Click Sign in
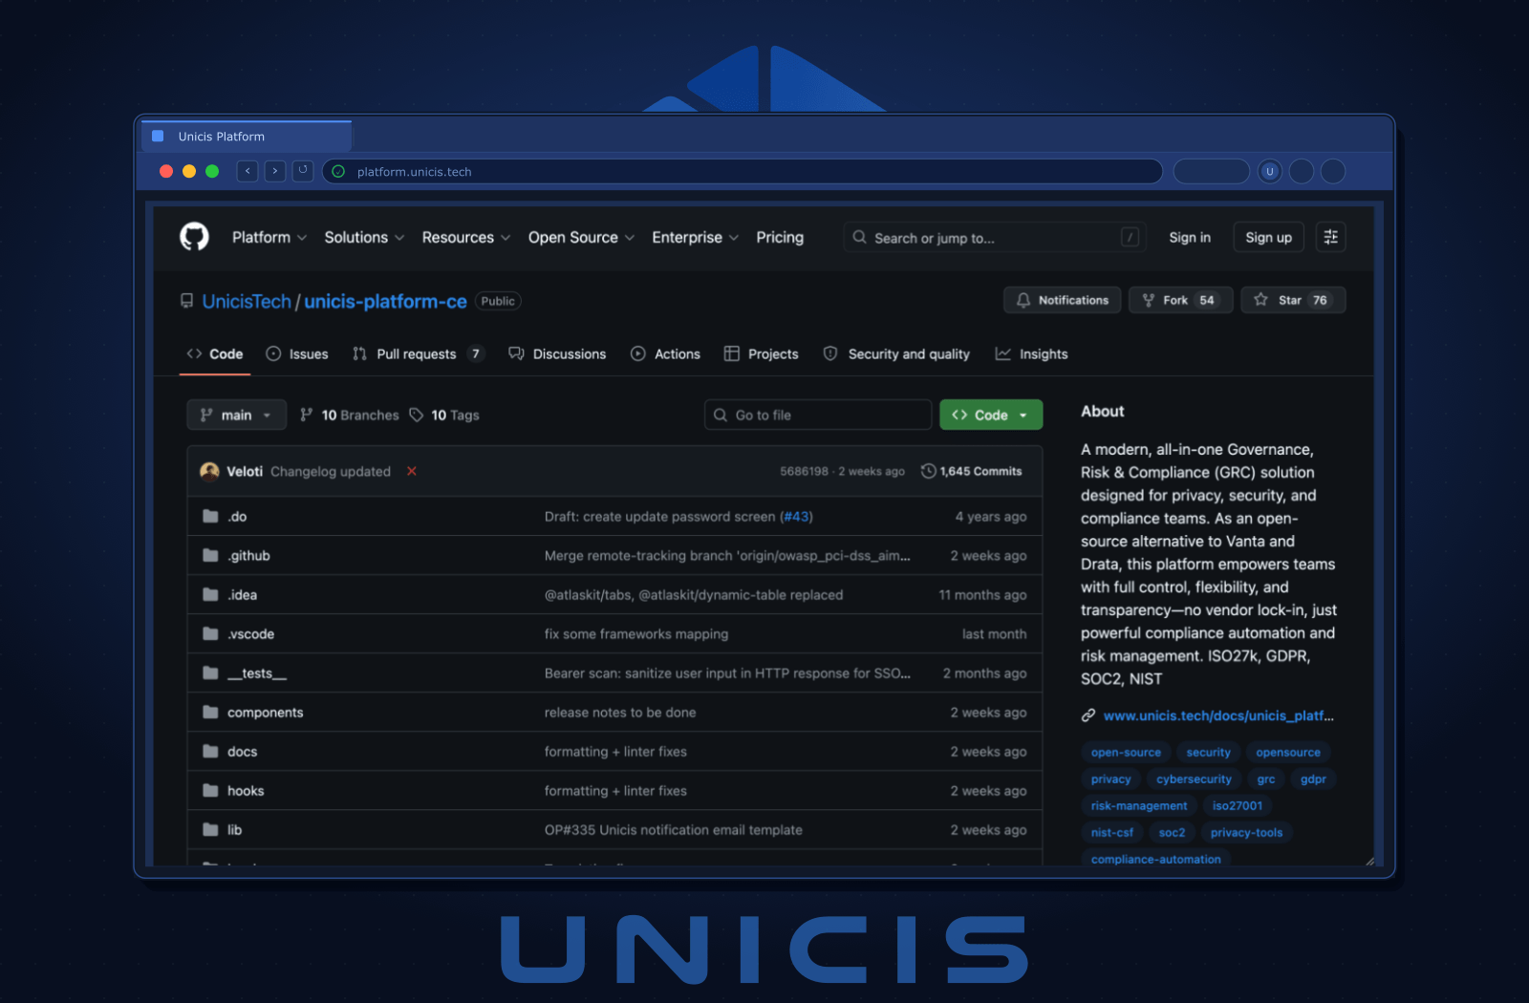The height and width of the screenshot is (1003, 1529). pos(1190,237)
